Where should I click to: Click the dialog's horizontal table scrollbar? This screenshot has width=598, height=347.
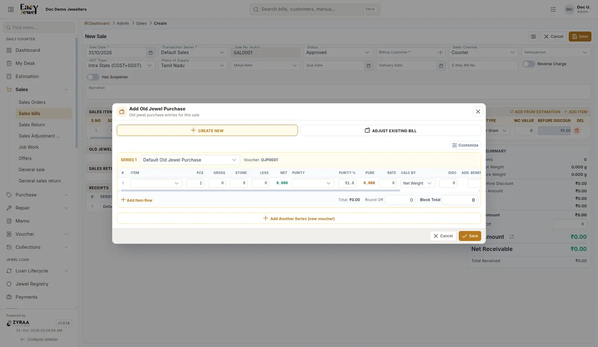pyautogui.click(x=261, y=191)
